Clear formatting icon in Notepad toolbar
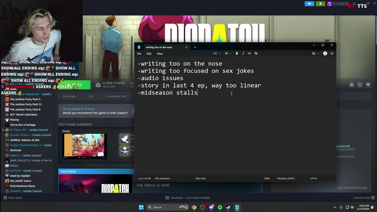 click(x=256, y=53)
